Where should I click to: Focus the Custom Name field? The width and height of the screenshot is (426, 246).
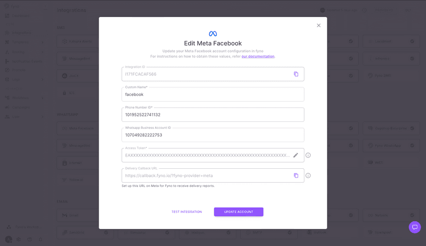tap(213, 94)
